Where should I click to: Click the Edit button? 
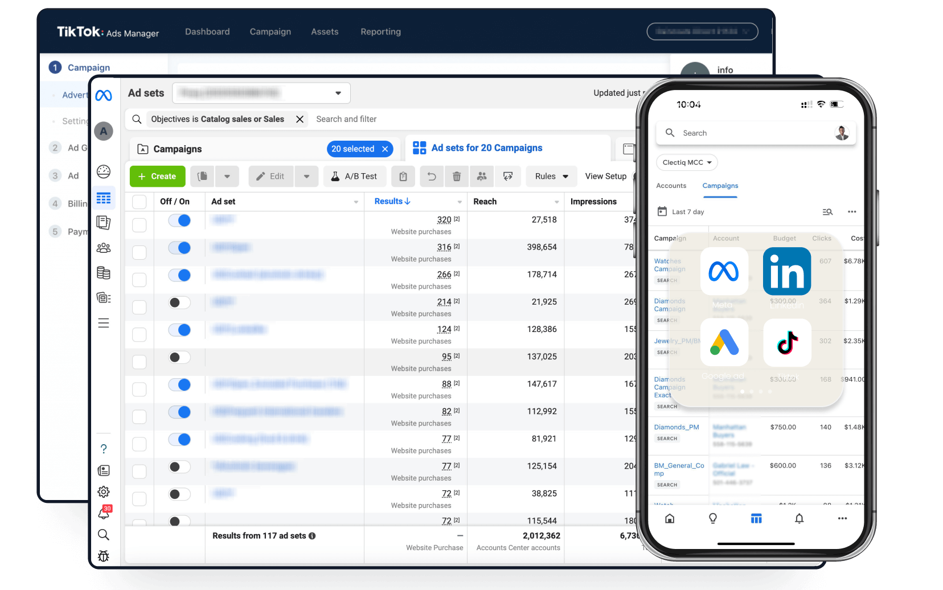pyautogui.click(x=270, y=177)
